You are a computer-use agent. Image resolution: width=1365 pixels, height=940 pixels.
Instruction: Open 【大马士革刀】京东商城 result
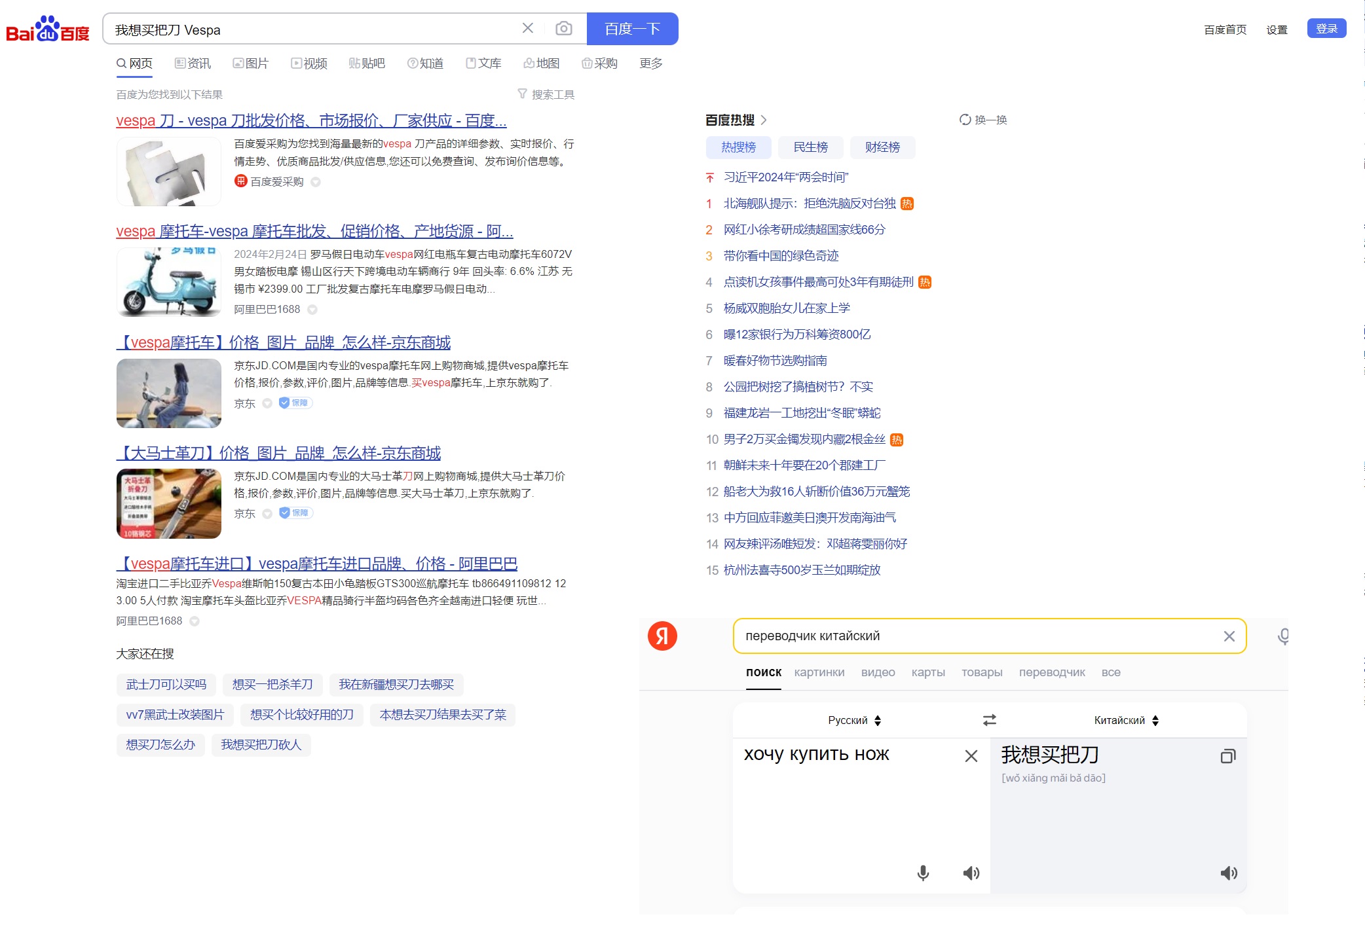click(x=278, y=453)
